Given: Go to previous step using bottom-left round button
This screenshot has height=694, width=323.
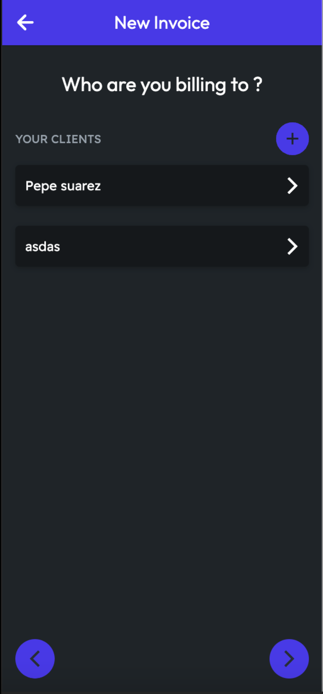Looking at the screenshot, I should coord(35,659).
